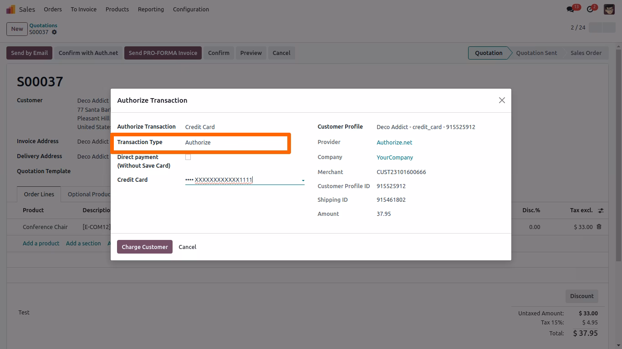Open the column settings icon beside Tax excl.
Screen dimensions: 622x349
[x=601, y=210]
